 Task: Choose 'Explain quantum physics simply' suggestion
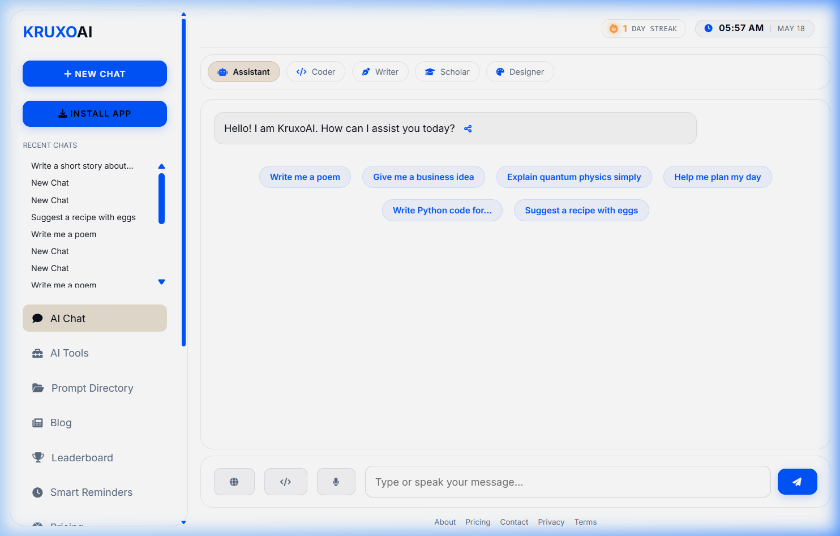tap(574, 177)
